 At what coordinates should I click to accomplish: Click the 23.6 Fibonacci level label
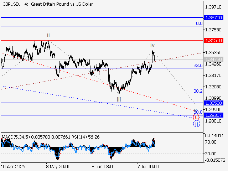click(x=198, y=66)
